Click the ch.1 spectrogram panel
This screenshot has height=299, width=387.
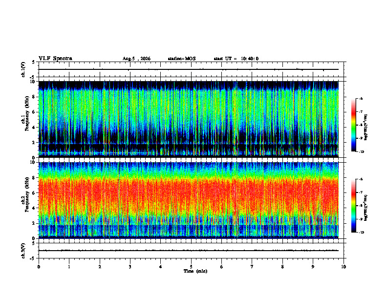(189, 119)
